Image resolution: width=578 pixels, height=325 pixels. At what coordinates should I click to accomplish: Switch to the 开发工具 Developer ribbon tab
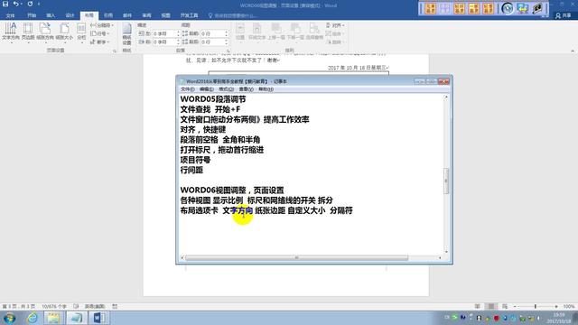pyautogui.click(x=189, y=15)
